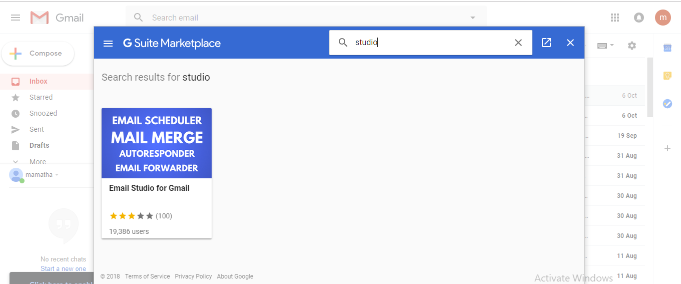Viewport: 681px width, 284px height.
Task: Click the Compose button
Action: 38,54
